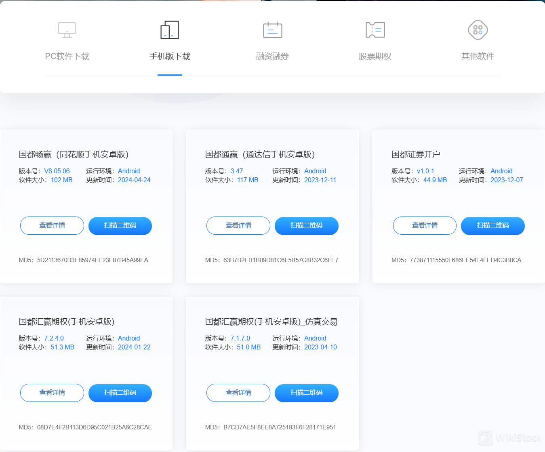Viewport: 545px width, 452px height.
Task: Go to the 其他软件 tab
Action: tap(478, 56)
